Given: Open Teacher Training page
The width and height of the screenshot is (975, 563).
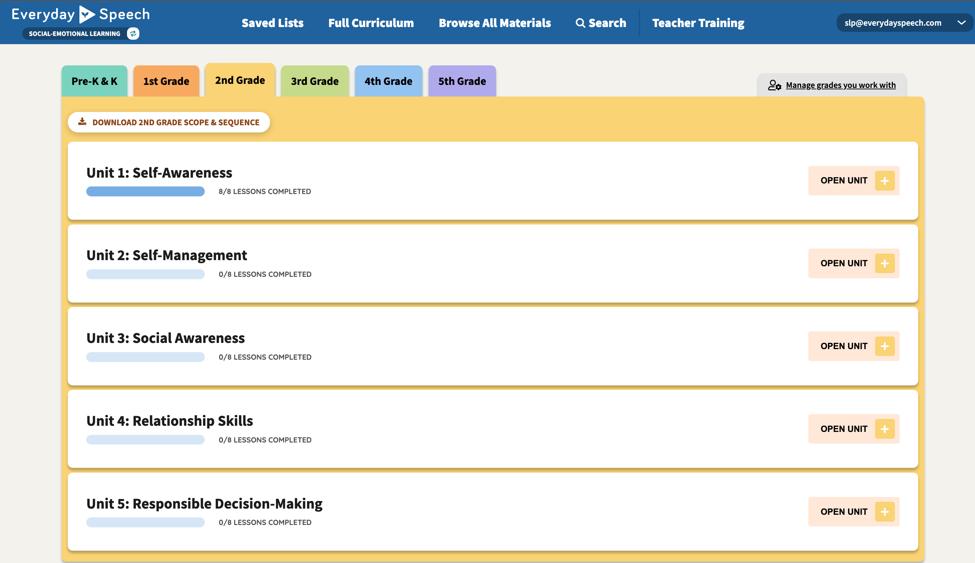Looking at the screenshot, I should point(698,23).
